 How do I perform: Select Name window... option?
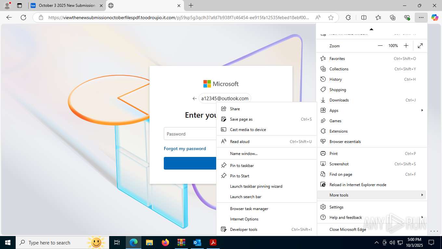click(x=266, y=154)
